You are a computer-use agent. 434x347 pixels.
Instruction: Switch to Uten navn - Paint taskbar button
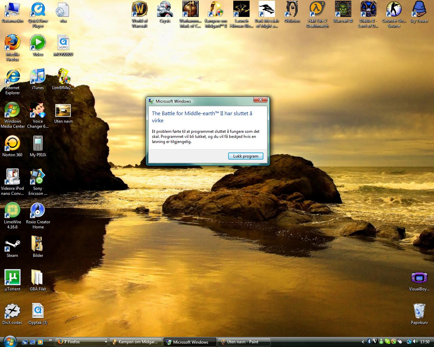tap(244, 342)
